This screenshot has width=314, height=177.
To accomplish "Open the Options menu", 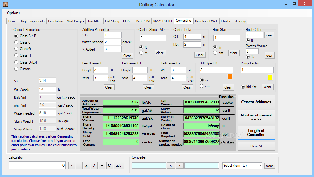I will click(13, 13).
